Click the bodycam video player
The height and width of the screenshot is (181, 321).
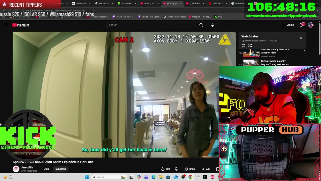point(124,95)
